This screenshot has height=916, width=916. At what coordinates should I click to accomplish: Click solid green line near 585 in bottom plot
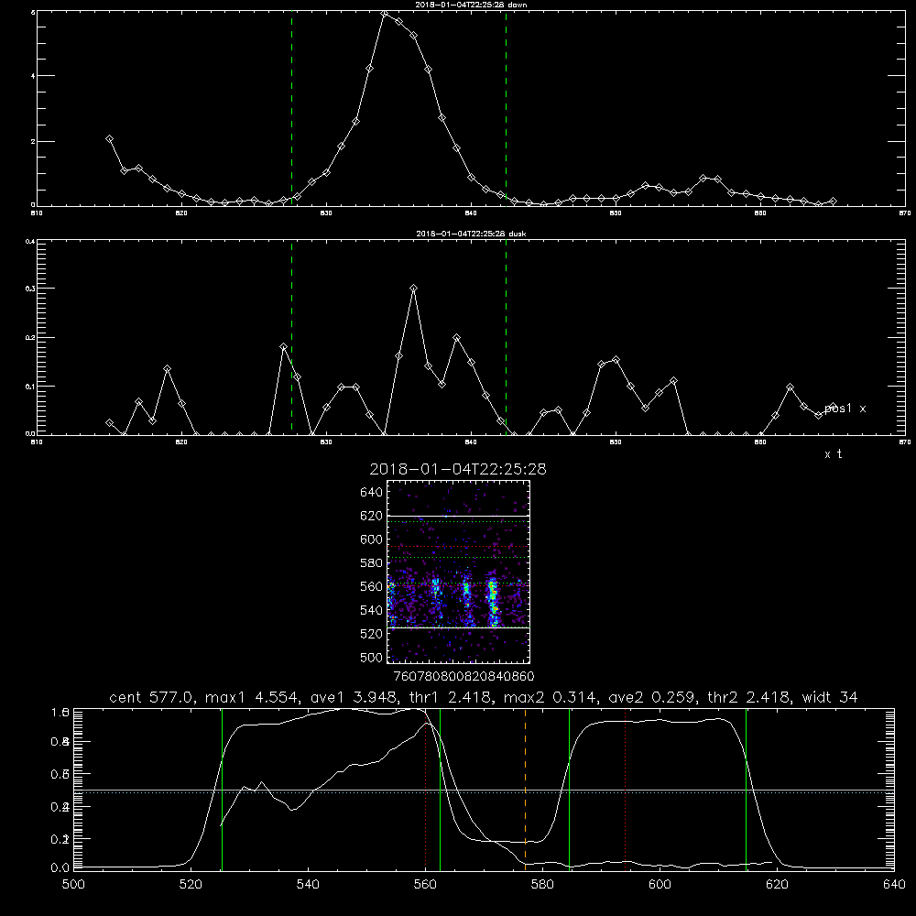point(569,790)
